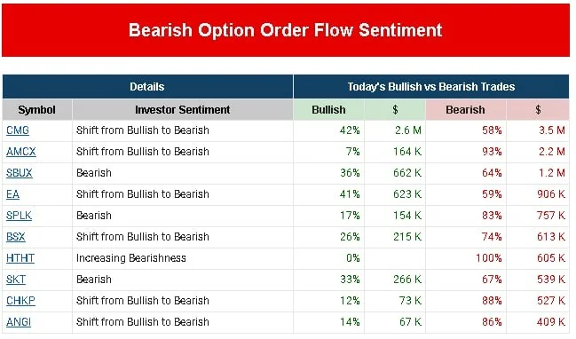Click the Symbol column header

point(37,110)
